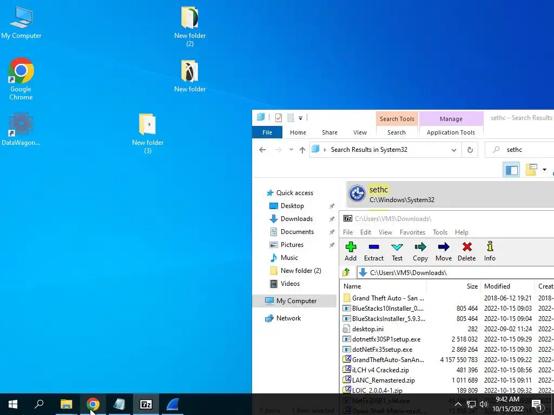Click the Move button in 7-Zip
This screenshot has height=415, width=554.
tap(444, 252)
